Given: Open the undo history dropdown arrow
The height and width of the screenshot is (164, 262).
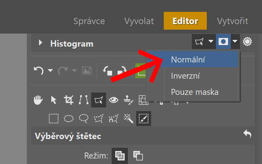Looking at the screenshot, I should click(50, 70).
